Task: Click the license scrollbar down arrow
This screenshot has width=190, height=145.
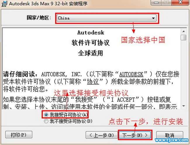Action: pos(184,106)
